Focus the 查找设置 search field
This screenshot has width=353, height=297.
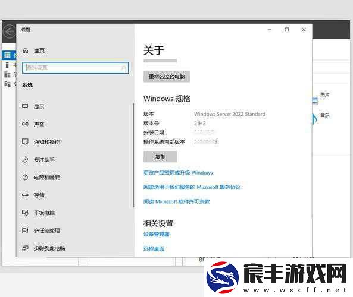(x=76, y=68)
